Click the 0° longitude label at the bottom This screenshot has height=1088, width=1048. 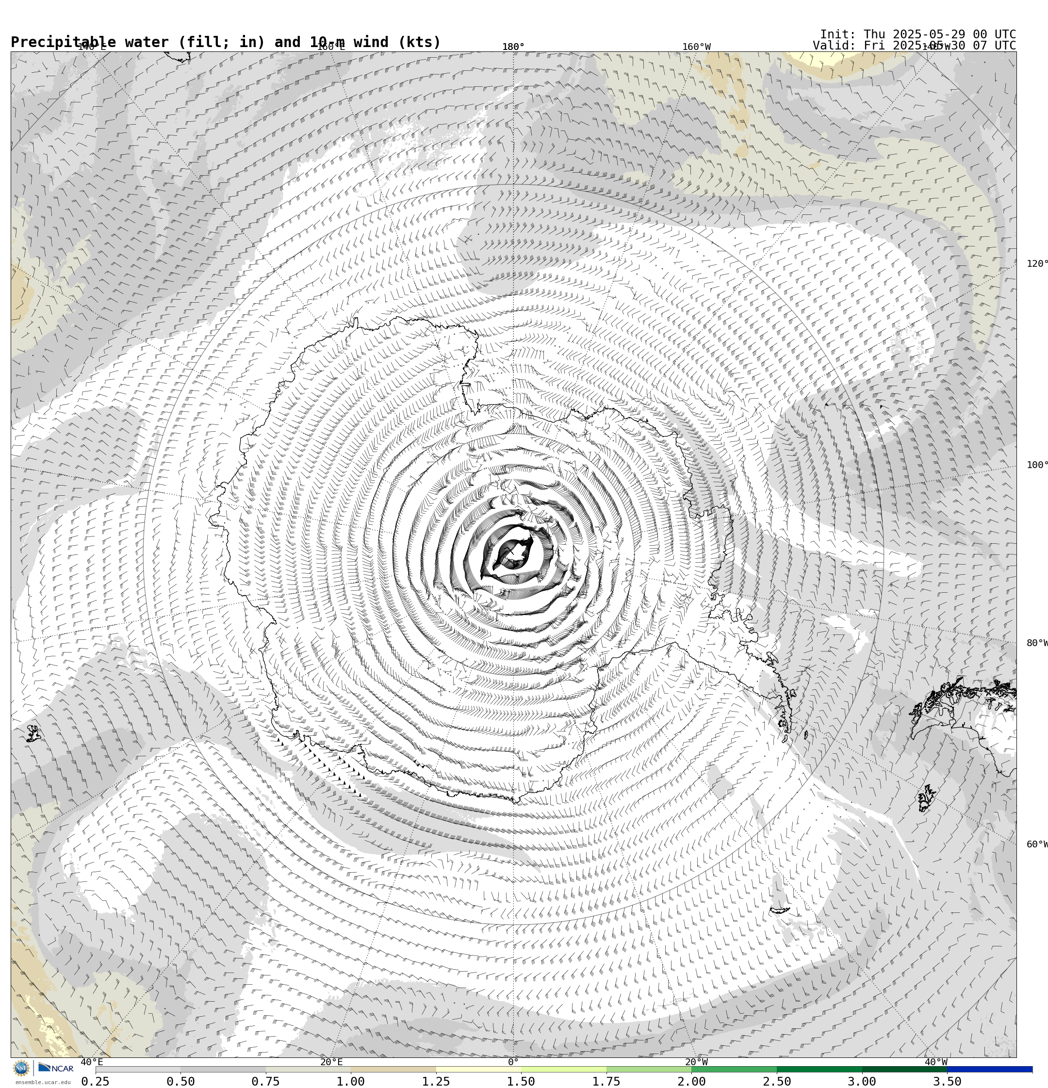(x=513, y=1062)
